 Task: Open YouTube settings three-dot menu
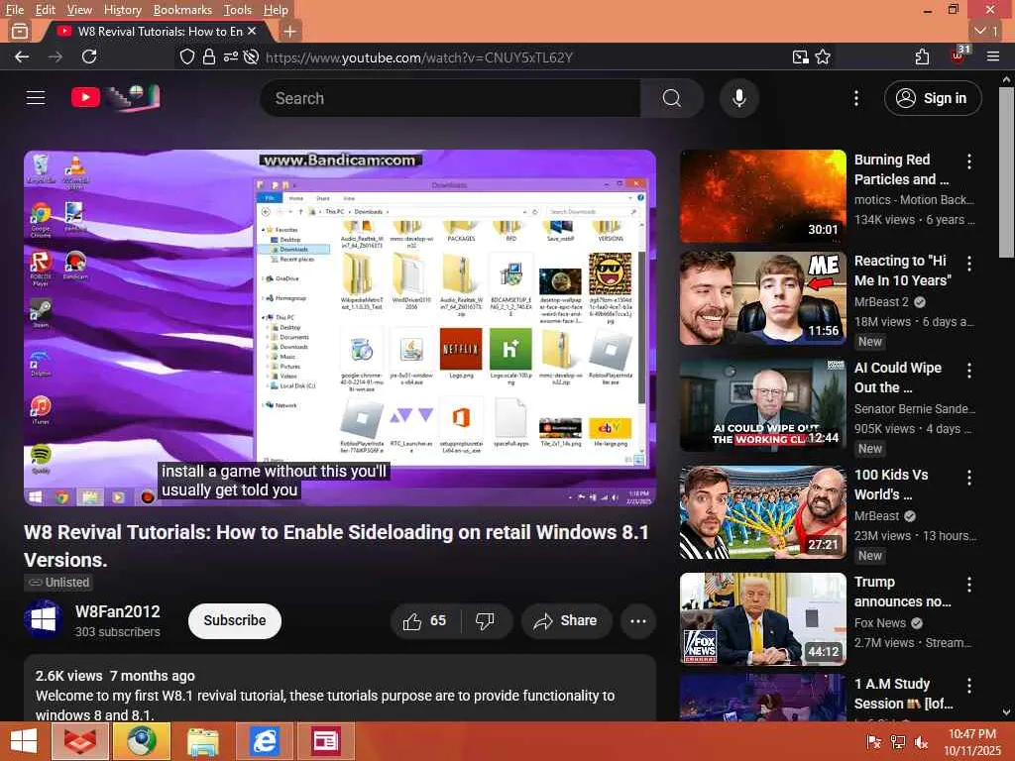(x=855, y=98)
